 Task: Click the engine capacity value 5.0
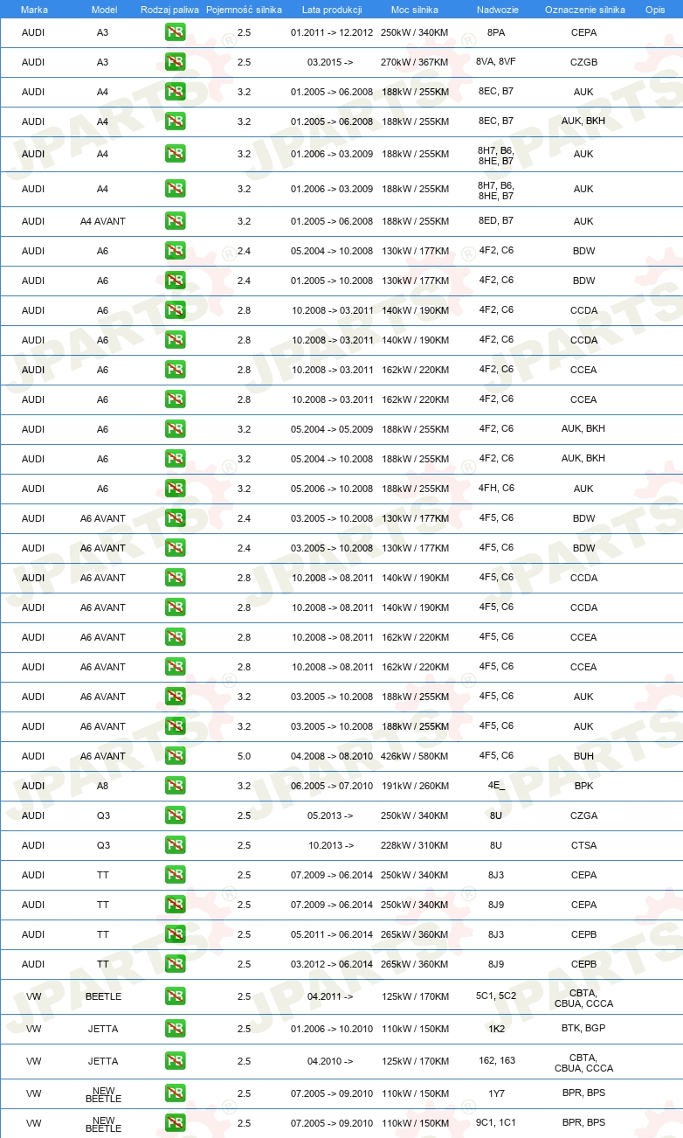244,756
